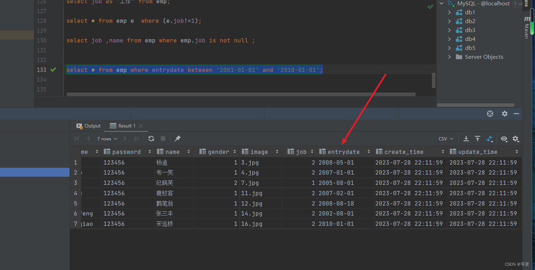
Task: Sort by the job column arrows
Action: pyautogui.click(x=312, y=151)
